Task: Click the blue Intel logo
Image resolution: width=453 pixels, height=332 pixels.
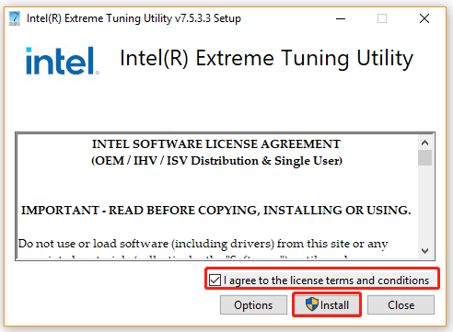Action: tap(63, 61)
